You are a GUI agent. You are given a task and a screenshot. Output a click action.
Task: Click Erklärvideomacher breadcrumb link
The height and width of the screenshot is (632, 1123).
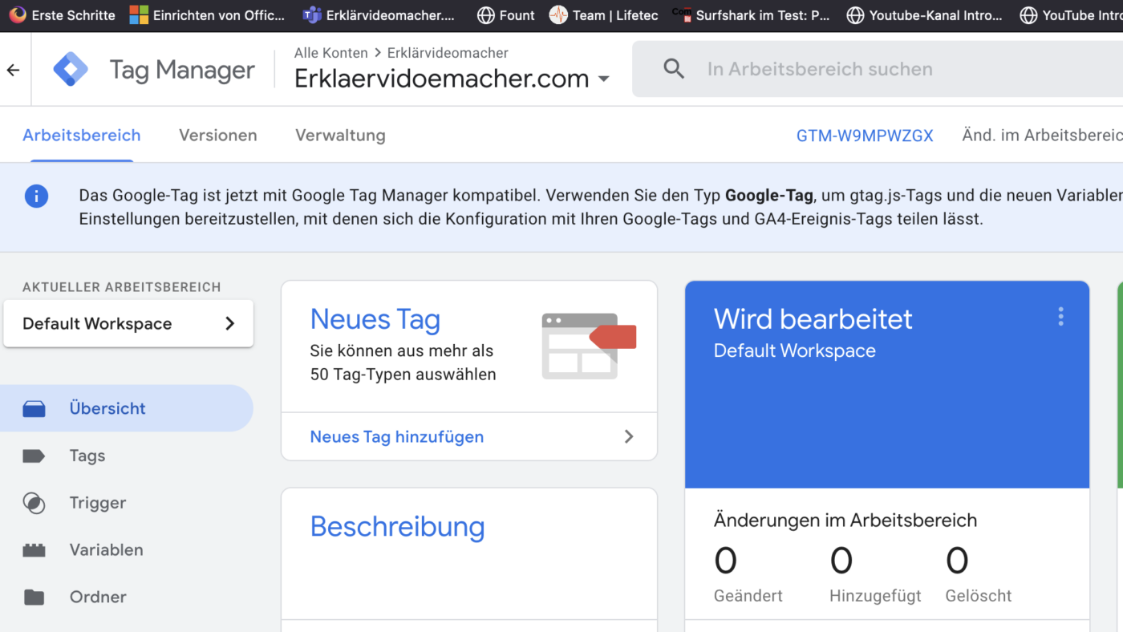448,53
